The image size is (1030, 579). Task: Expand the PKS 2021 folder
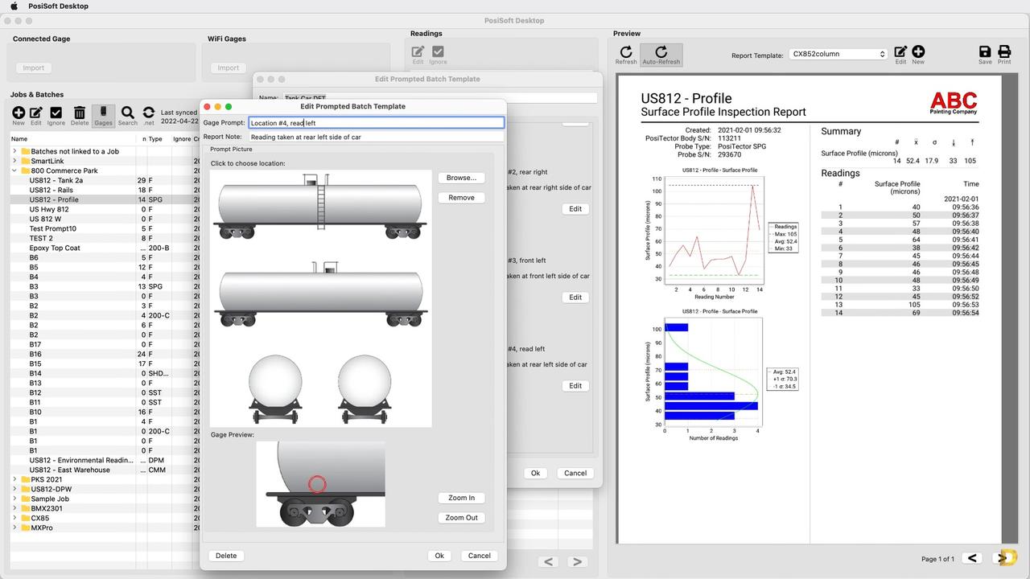pos(14,479)
